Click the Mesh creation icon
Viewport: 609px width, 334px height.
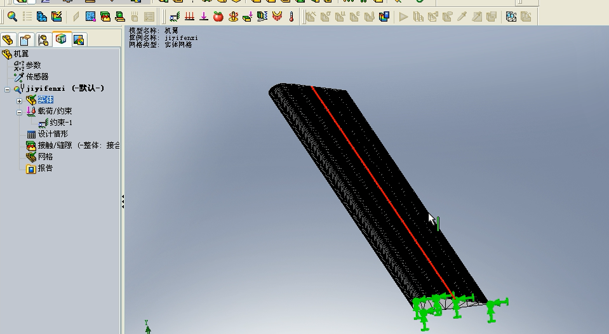(x=91, y=17)
